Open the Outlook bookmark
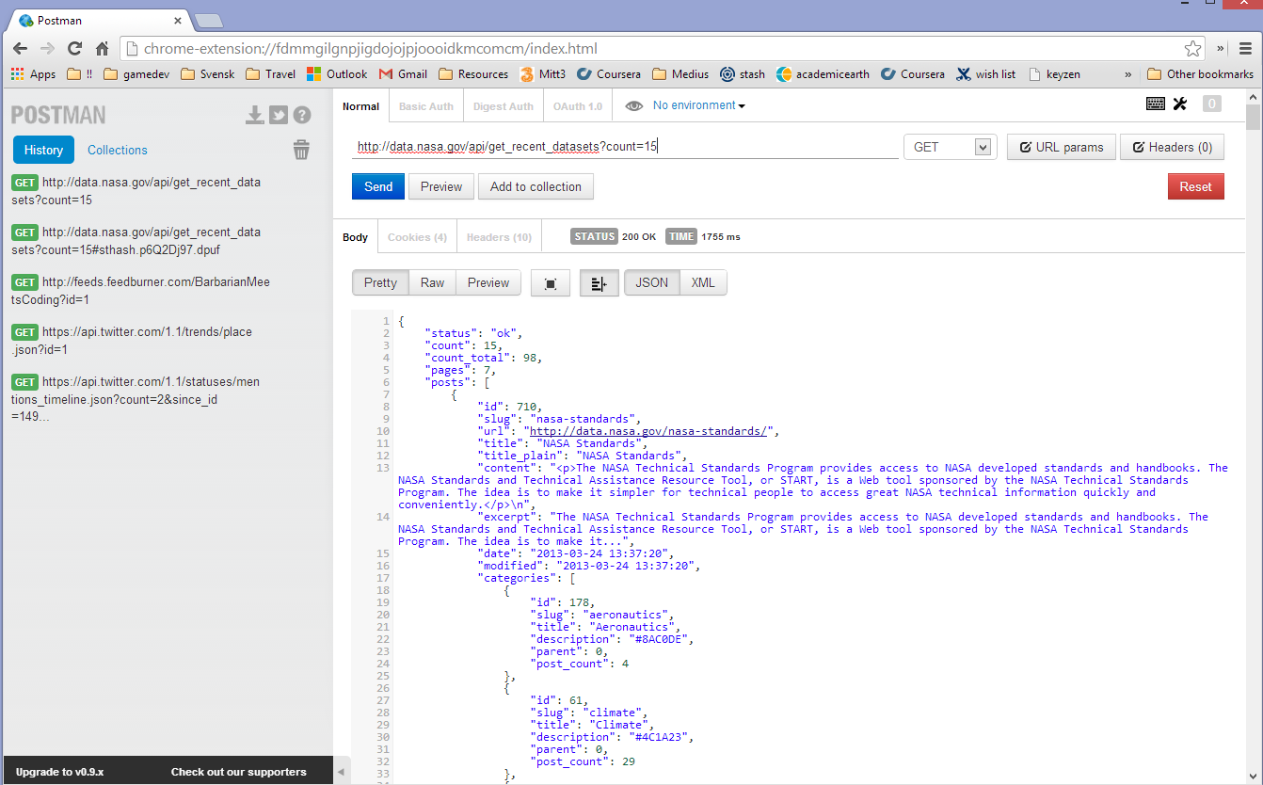This screenshot has height=785, width=1263. point(337,74)
